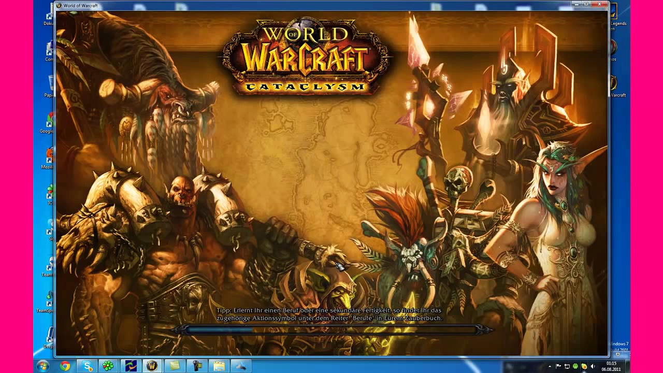Launch Google Chrome from the taskbar
This screenshot has height=373, width=663.
65,366
